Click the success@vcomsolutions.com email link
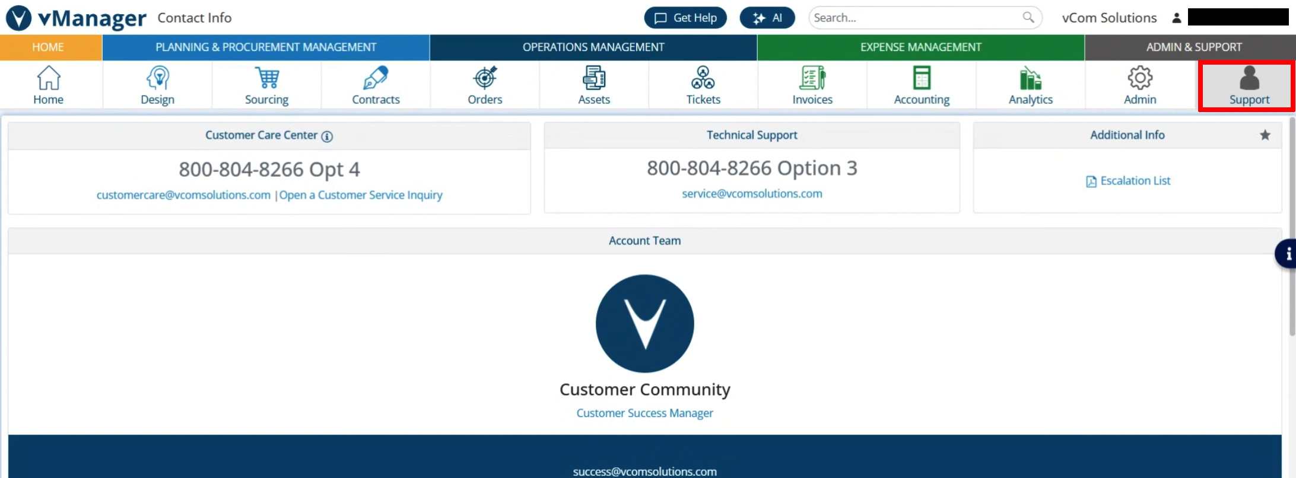 pos(645,471)
